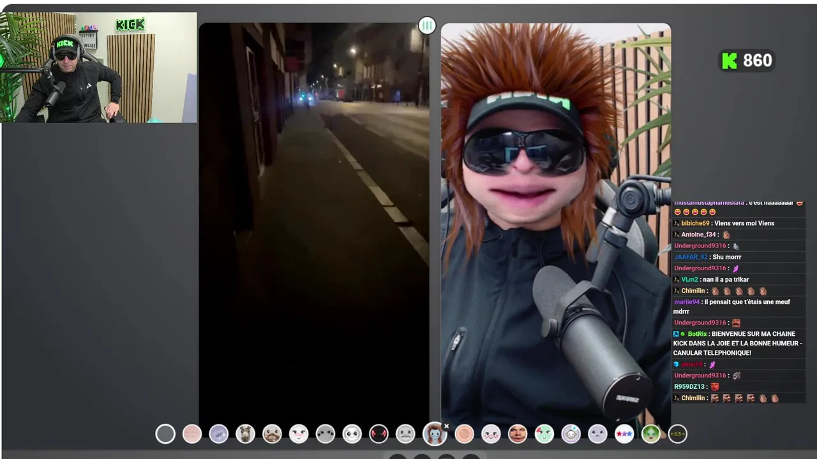Pick the moose head filter

245,434
